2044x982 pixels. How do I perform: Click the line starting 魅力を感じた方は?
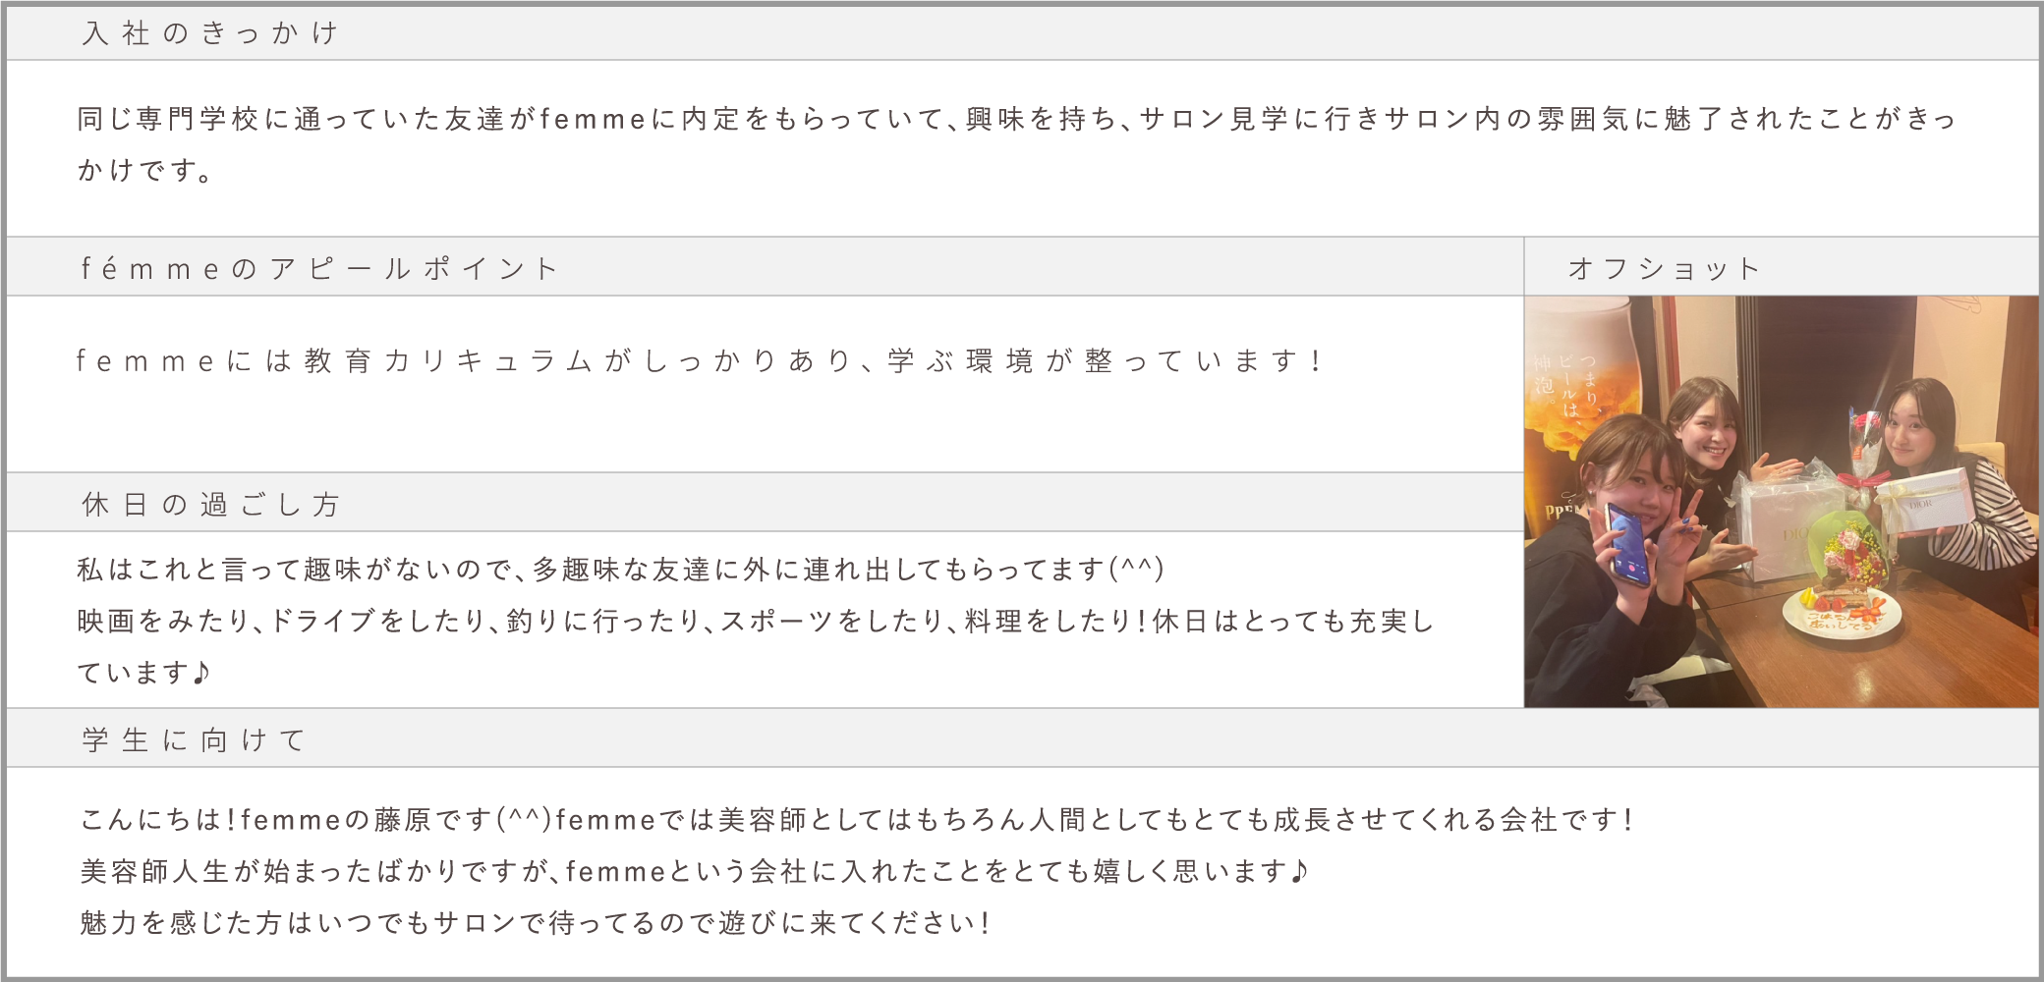click(535, 923)
